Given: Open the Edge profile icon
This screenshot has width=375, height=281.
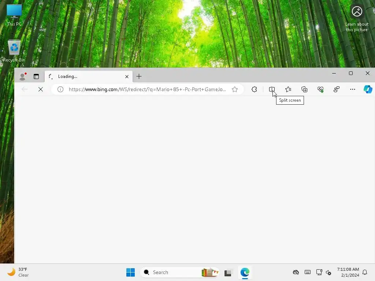Looking at the screenshot, I should pyautogui.click(x=23, y=76).
